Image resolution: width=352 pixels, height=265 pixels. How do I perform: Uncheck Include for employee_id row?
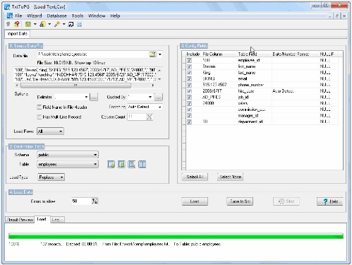click(189, 60)
